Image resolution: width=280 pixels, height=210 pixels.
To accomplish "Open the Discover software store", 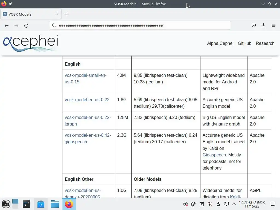I will tap(41, 204).
